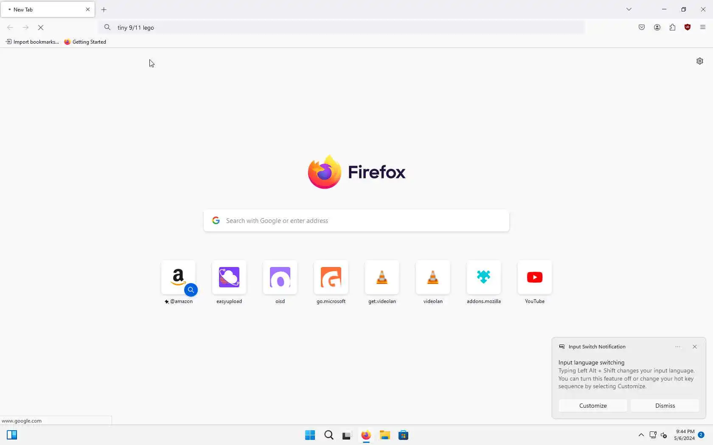The height and width of the screenshot is (445, 713).
Task: Close the New Tab tab
Action: click(88, 9)
